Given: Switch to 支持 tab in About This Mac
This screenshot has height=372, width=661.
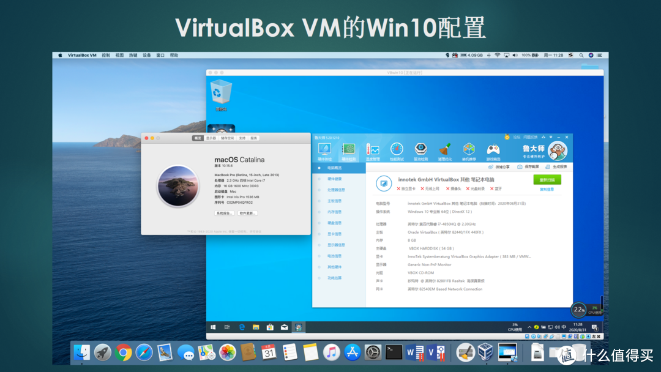Looking at the screenshot, I should coord(242,138).
